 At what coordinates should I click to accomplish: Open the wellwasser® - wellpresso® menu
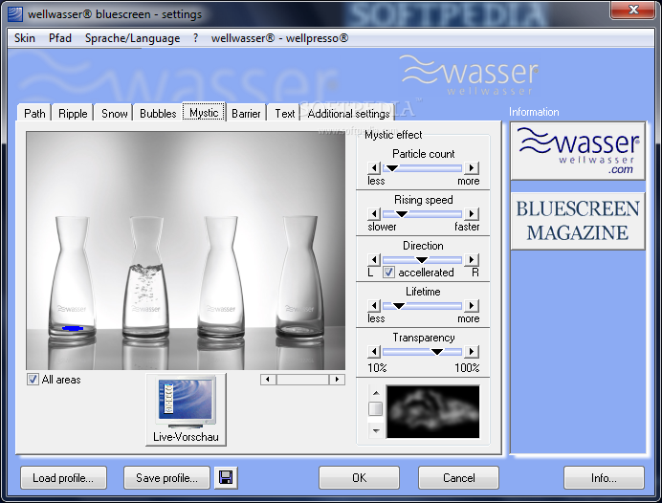point(279,38)
